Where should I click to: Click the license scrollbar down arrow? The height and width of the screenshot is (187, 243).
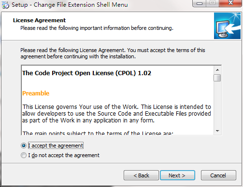(x=217, y=131)
